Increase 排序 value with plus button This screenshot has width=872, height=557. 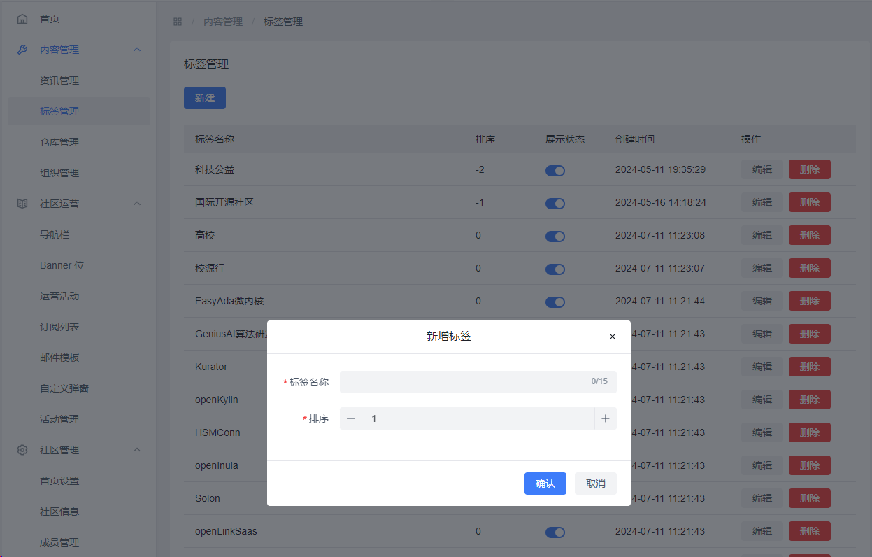(x=606, y=418)
